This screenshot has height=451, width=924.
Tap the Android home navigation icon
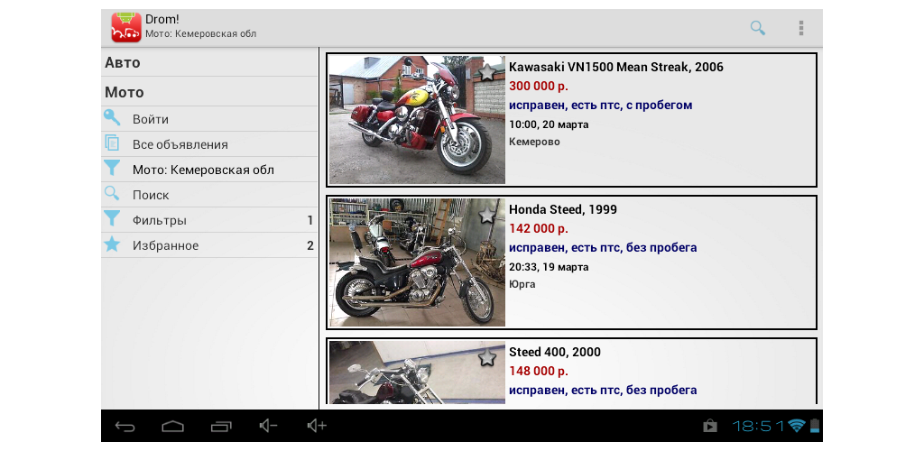point(173,426)
